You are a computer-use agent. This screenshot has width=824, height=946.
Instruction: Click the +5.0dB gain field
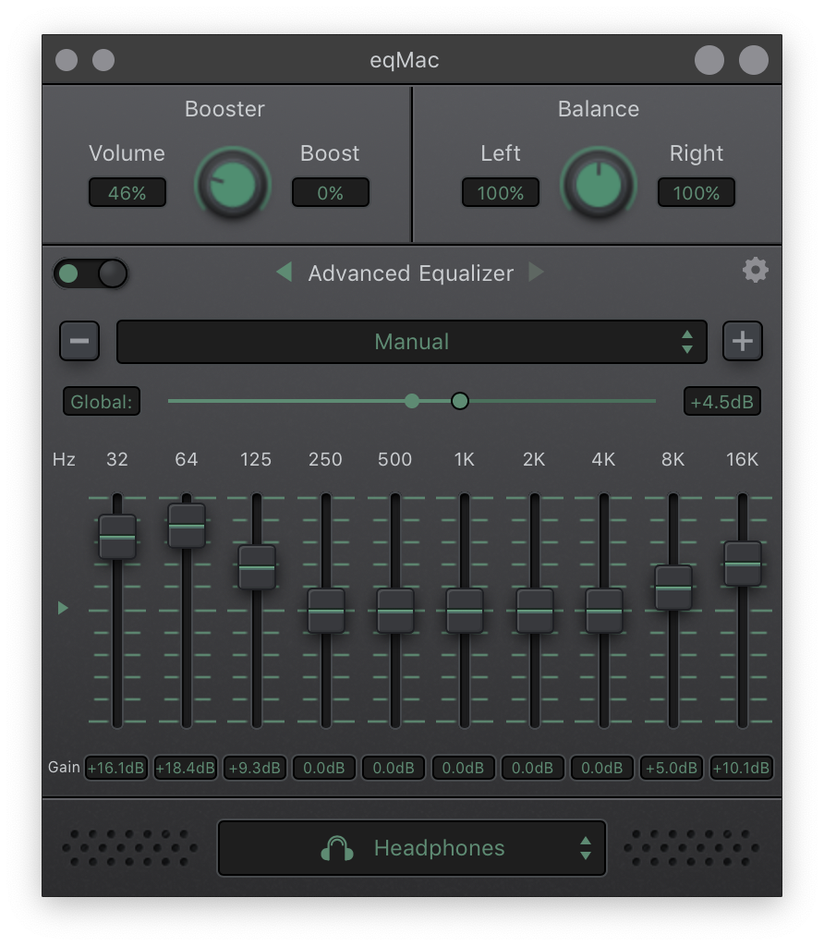tap(672, 768)
